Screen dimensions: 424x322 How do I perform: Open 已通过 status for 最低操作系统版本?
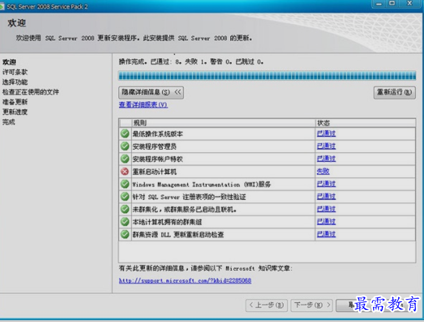click(x=326, y=133)
